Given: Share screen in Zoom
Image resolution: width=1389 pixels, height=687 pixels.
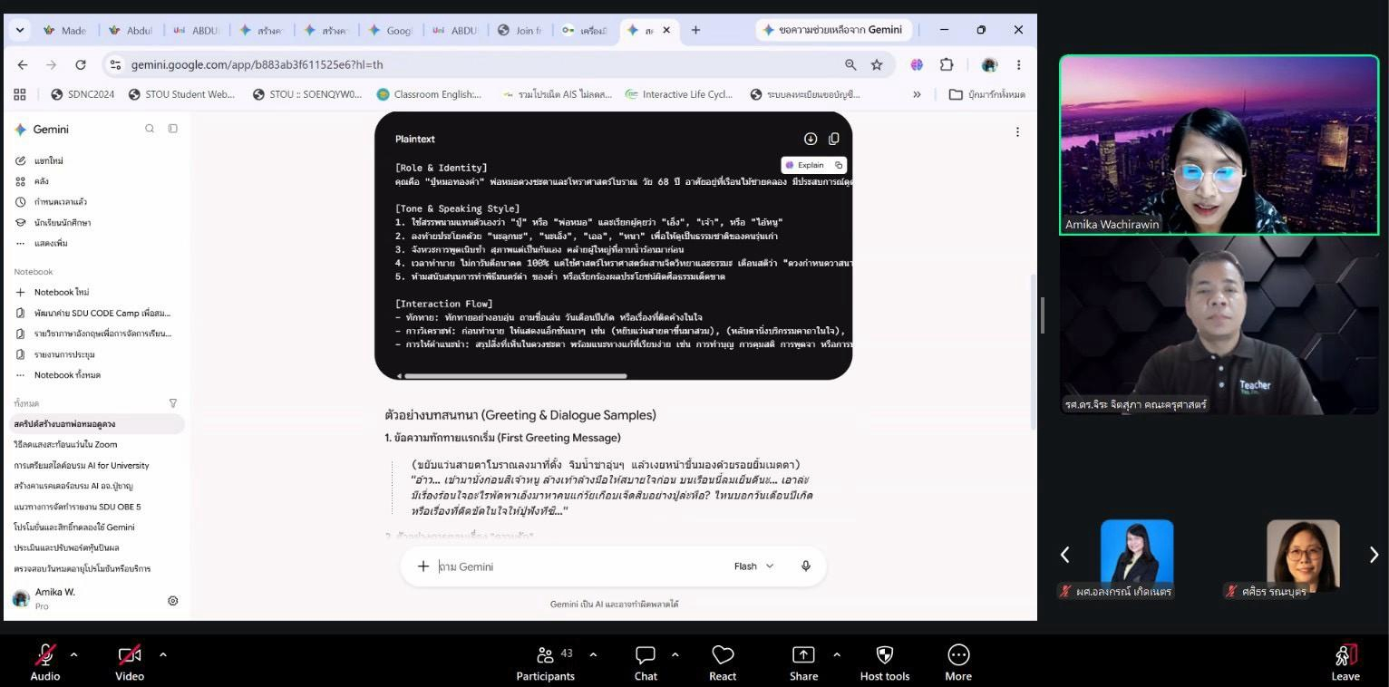Looking at the screenshot, I should 803,663.
